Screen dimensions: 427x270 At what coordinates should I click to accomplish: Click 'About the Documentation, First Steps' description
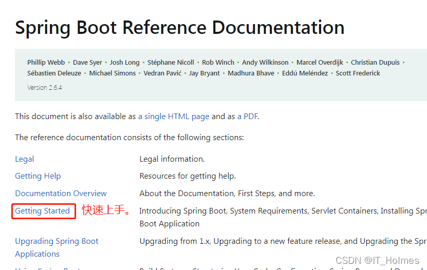click(227, 194)
